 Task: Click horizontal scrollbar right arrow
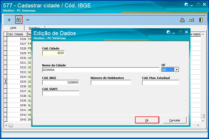tap(198, 125)
